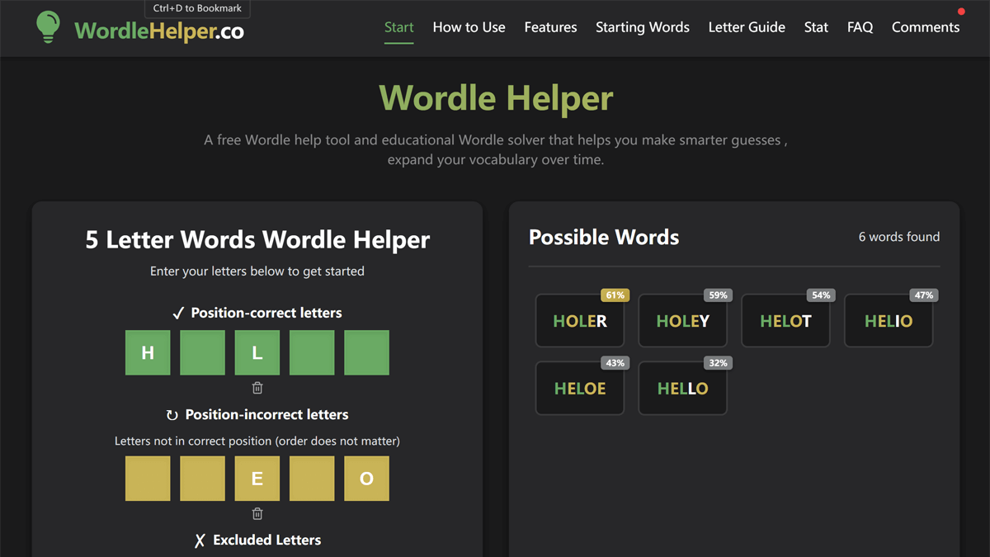Choose HELOT from the results list
Image resolution: width=990 pixels, height=557 pixels.
click(x=785, y=320)
